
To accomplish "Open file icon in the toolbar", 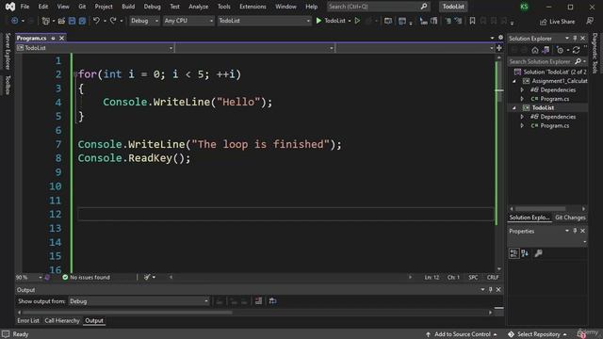I will click(x=61, y=21).
